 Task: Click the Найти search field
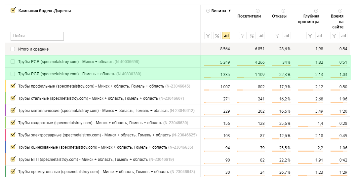point(37,36)
